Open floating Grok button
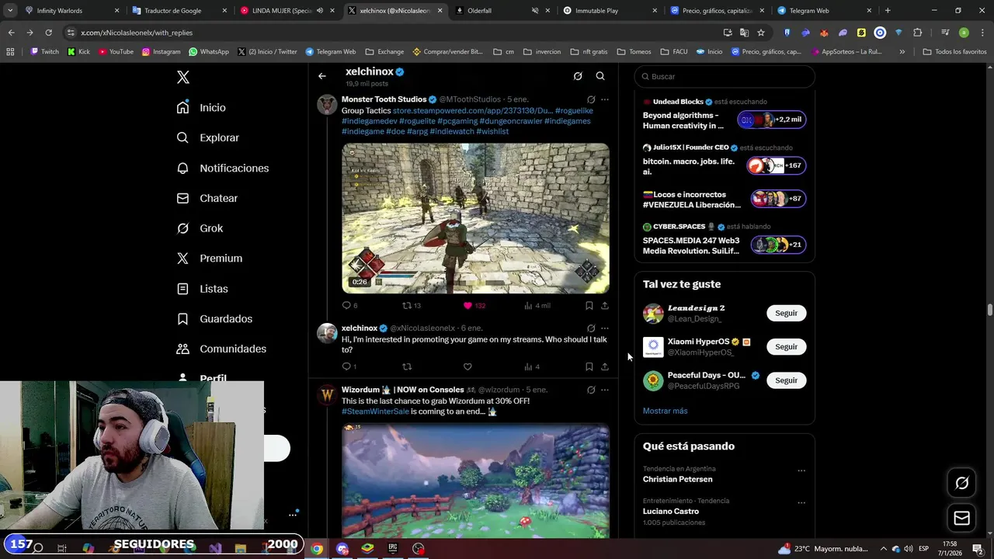This screenshot has height=559, width=994. click(x=961, y=483)
